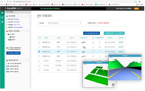Open preview thumbnail for model 103_1100005_01
This screenshot has width=145, height=91.
(84, 42)
